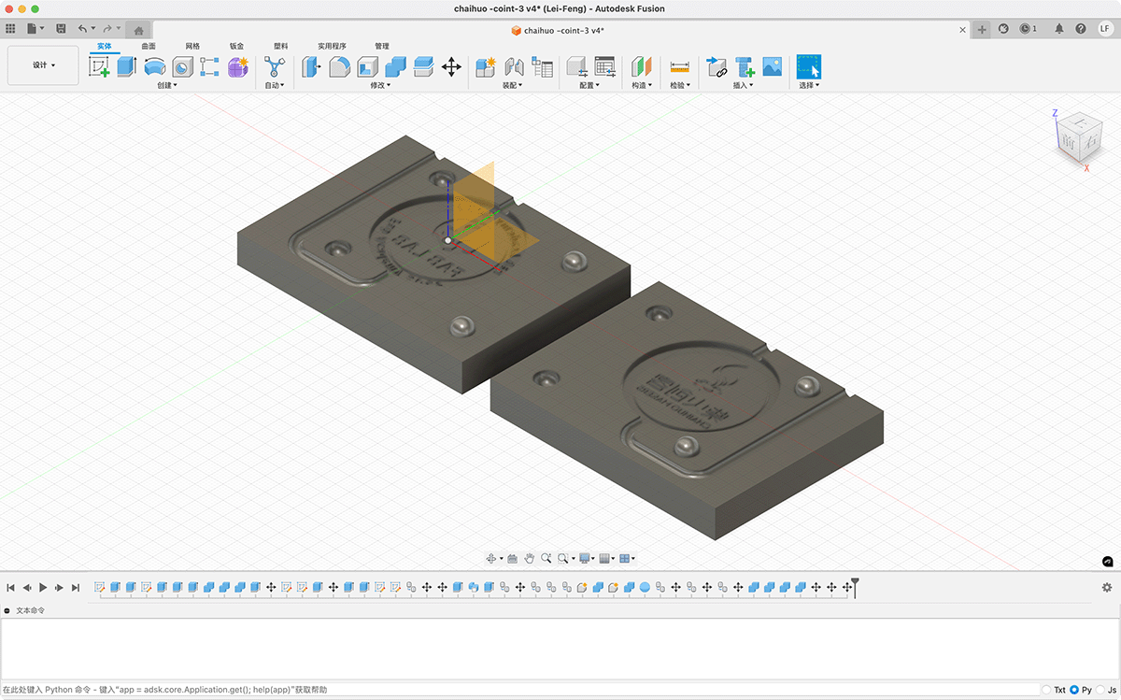This screenshot has height=700, width=1121.
Task: Click the Change Parameters table icon
Action: click(x=605, y=66)
